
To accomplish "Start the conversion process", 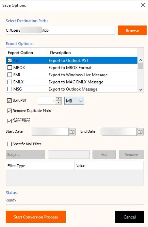I will coord(36,217).
